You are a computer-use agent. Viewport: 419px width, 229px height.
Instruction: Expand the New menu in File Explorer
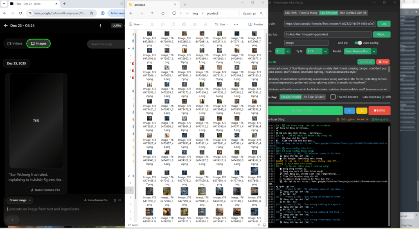136,24
